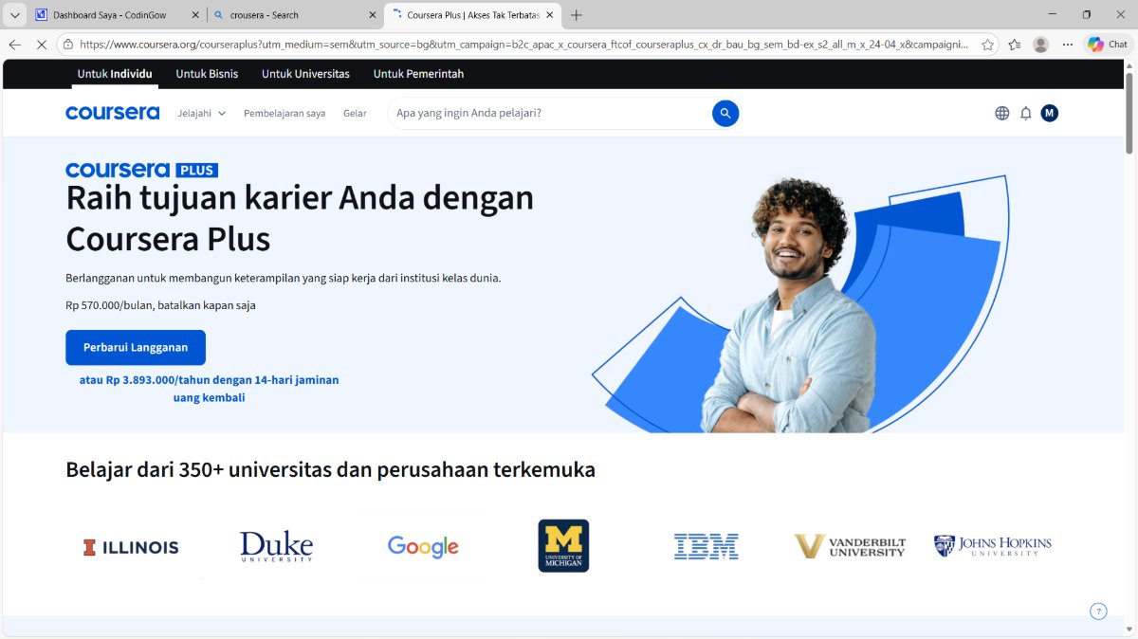The image size is (1138, 639).
Task: Click the Google logo in partner list
Action: tap(423, 546)
